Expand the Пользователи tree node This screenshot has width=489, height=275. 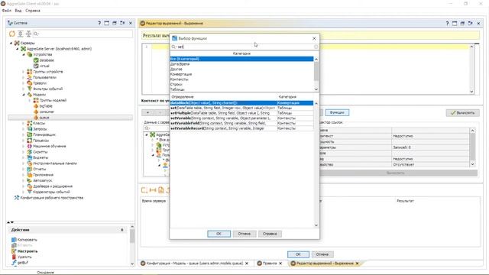pos(24,77)
